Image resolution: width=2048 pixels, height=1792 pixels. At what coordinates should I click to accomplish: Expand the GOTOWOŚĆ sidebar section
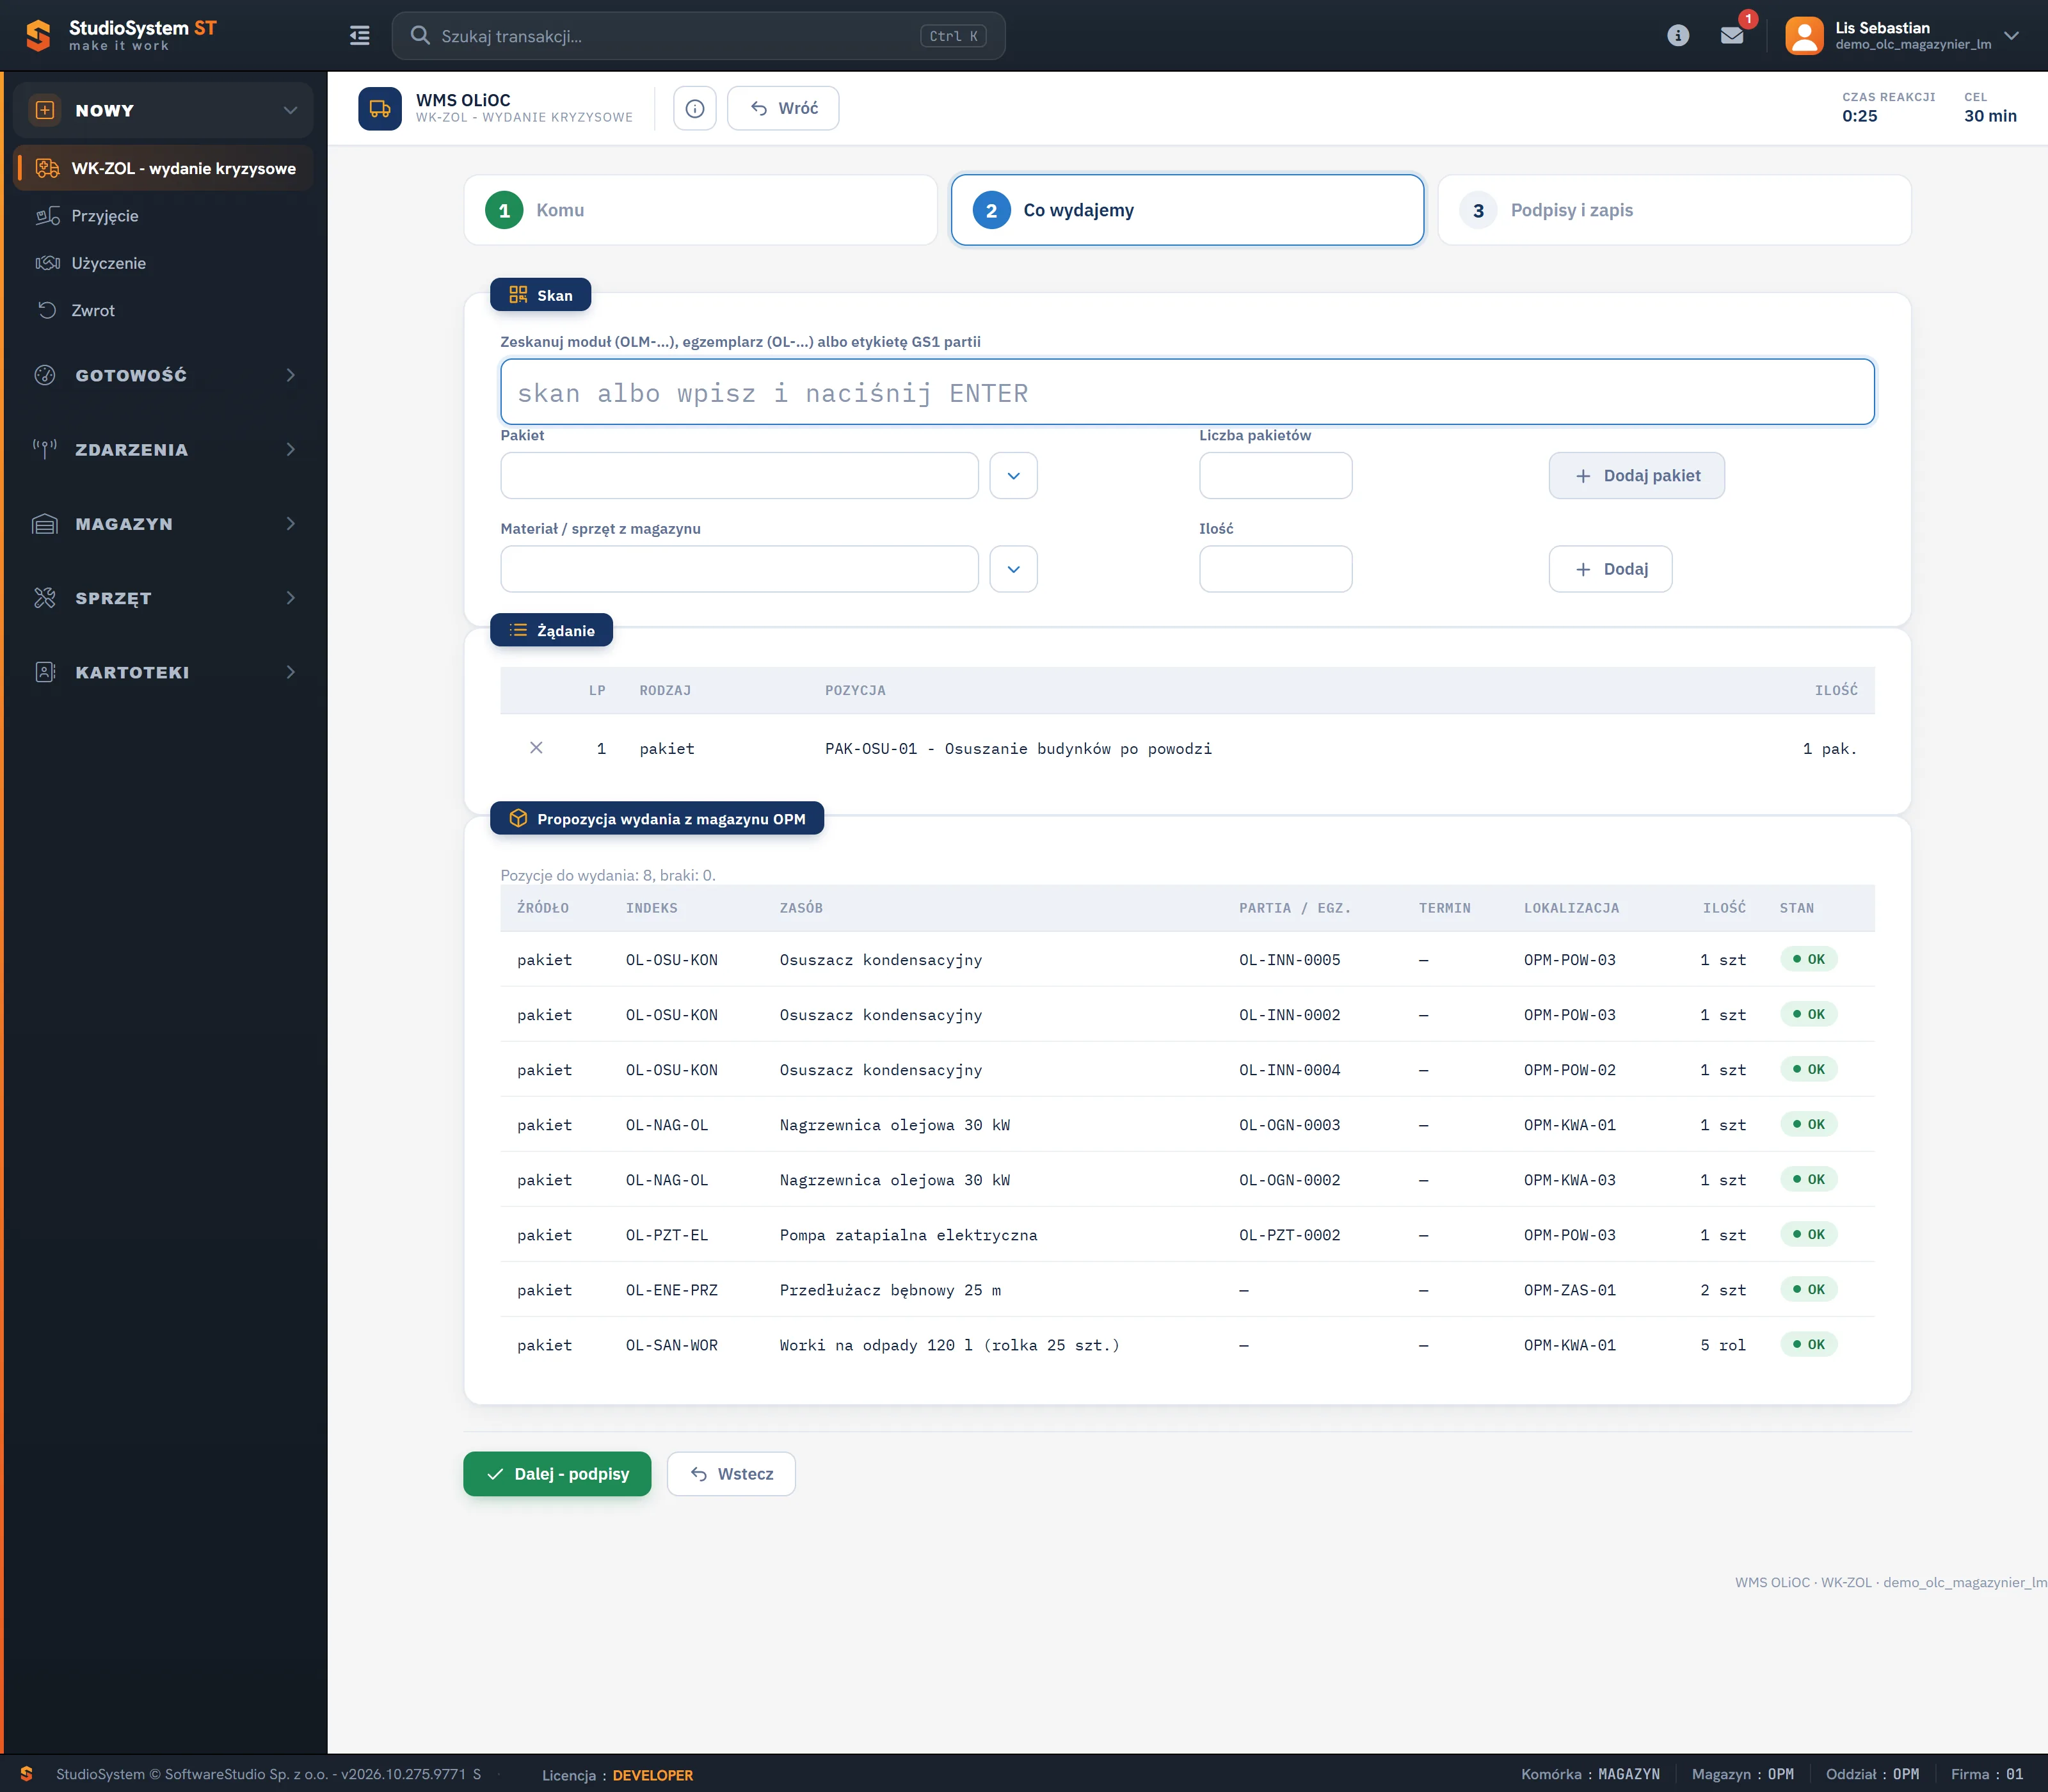pyautogui.click(x=164, y=375)
